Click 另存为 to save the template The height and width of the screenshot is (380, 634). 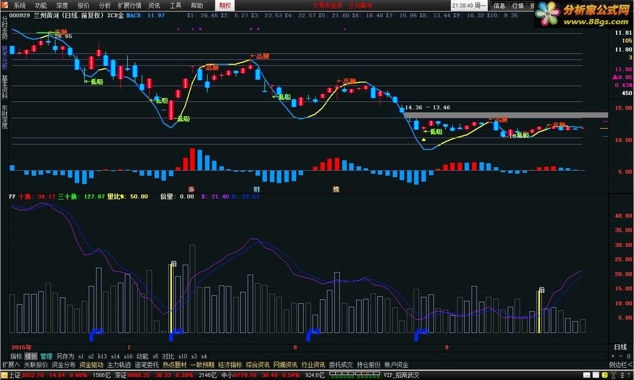[x=65, y=356]
